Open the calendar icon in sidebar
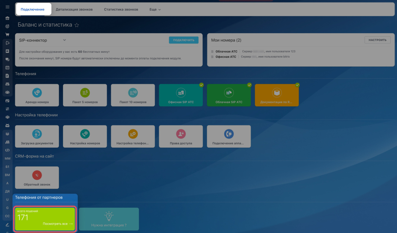The height and width of the screenshot is (233, 397). click(7, 67)
